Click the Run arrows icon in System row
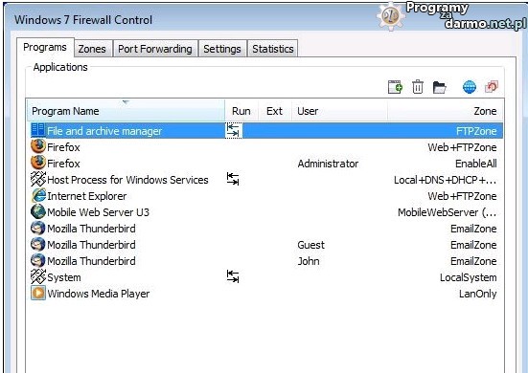Image resolution: width=528 pixels, height=373 pixels. pyautogui.click(x=233, y=276)
